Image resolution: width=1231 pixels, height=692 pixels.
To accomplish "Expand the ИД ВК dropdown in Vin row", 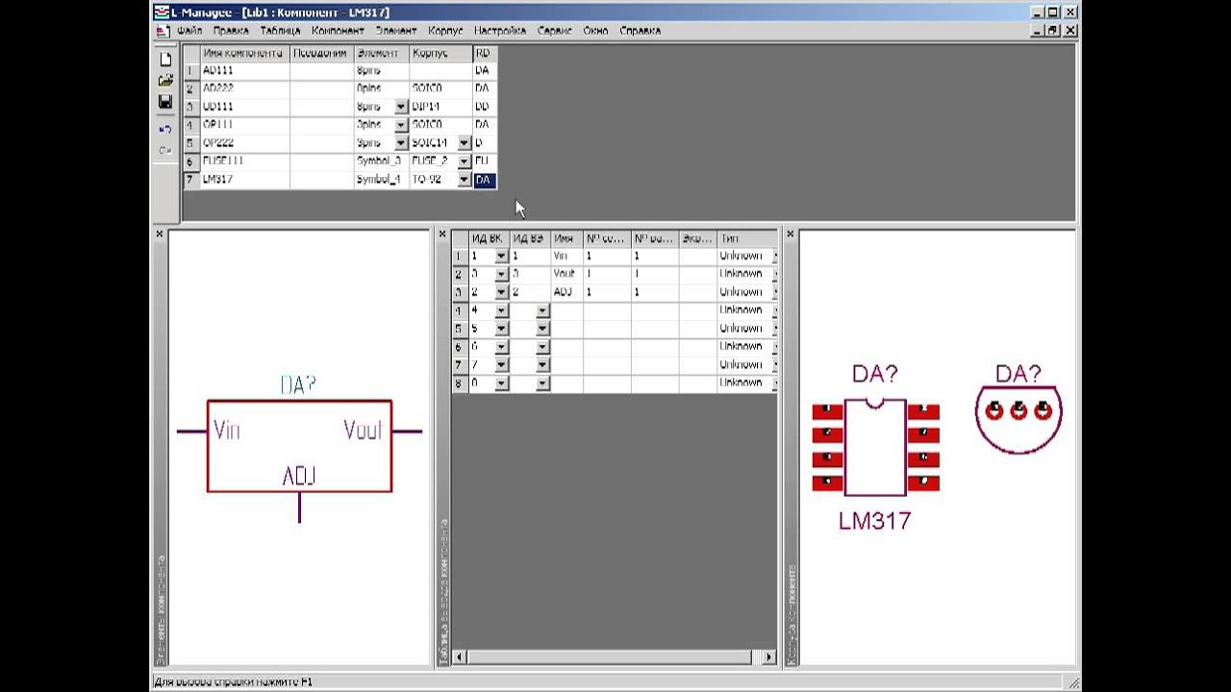I will click(x=500, y=257).
